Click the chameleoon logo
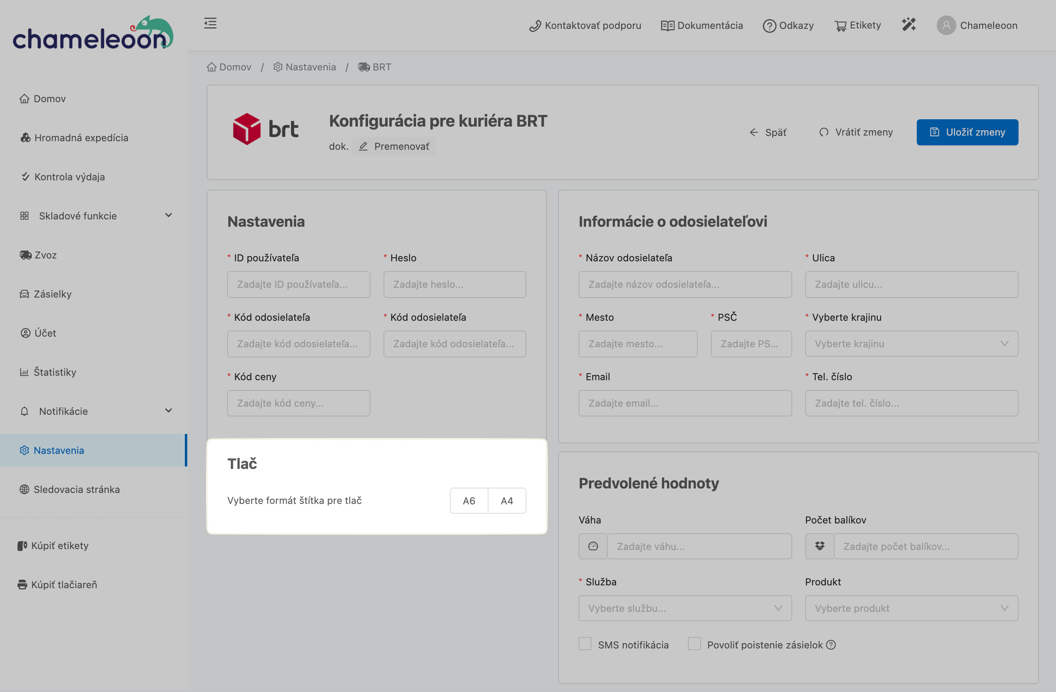 pyautogui.click(x=93, y=33)
